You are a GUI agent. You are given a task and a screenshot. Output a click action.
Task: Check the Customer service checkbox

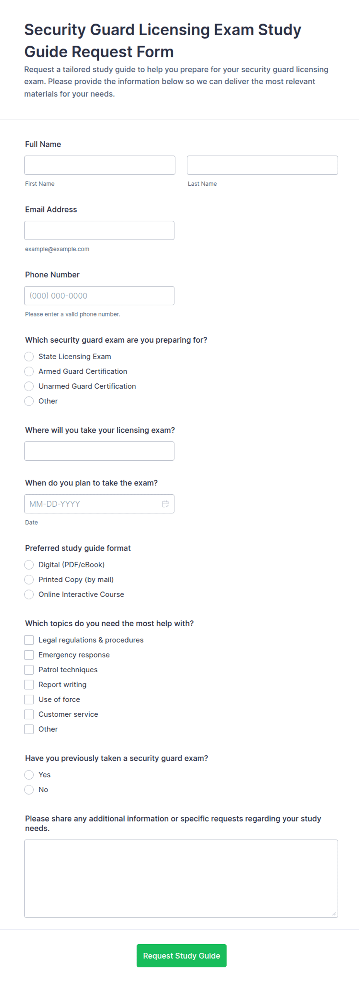(x=29, y=714)
